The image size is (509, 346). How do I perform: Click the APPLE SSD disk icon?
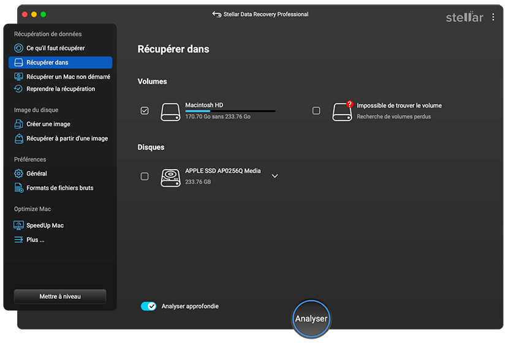(x=170, y=178)
